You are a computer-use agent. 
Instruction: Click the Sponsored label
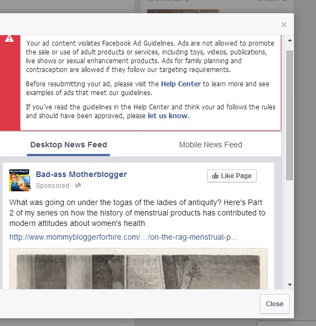52,186
